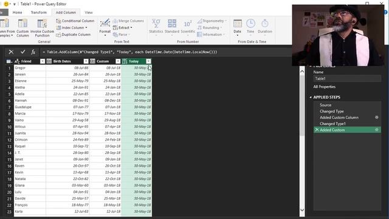Click the Friend column header
Image resolution: width=389 pixels, height=219 pixels.
[30, 61]
